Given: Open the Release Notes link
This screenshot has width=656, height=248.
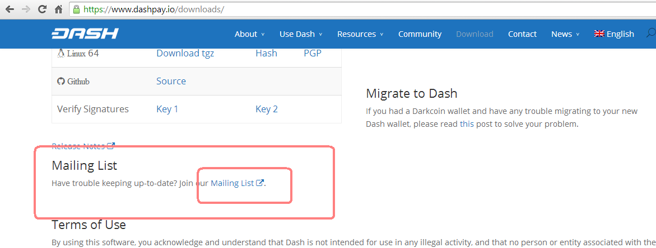Looking at the screenshot, I should [78, 146].
